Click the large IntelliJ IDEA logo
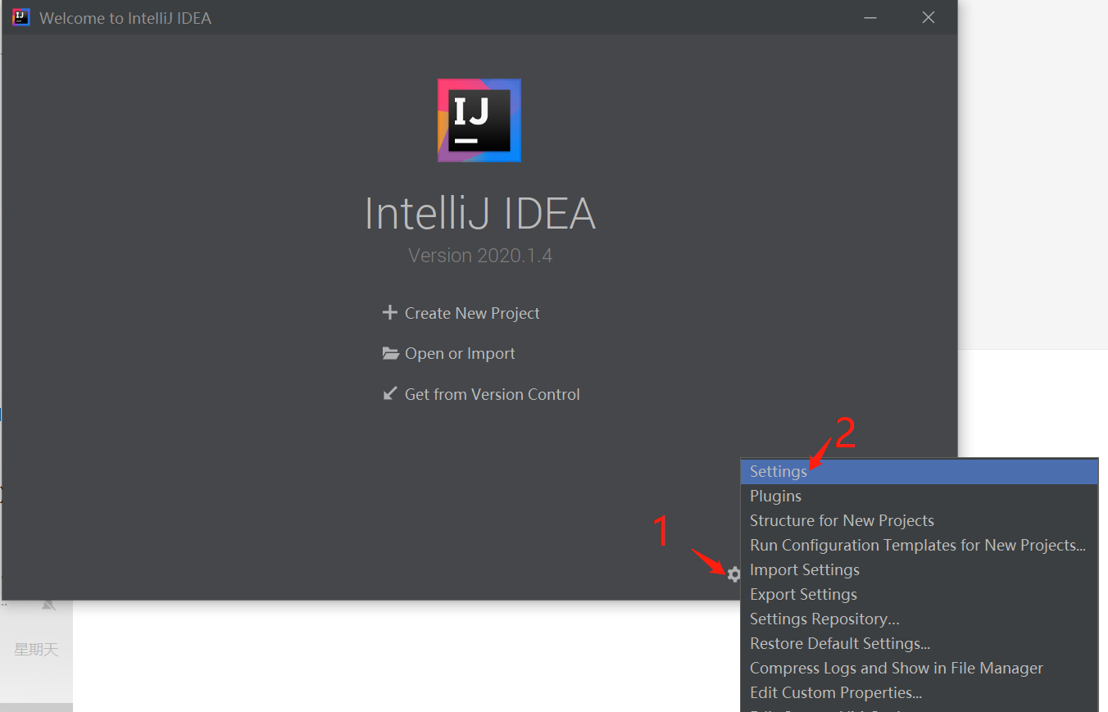Viewport: 1108px width, 712px height. tap(479, 120)
